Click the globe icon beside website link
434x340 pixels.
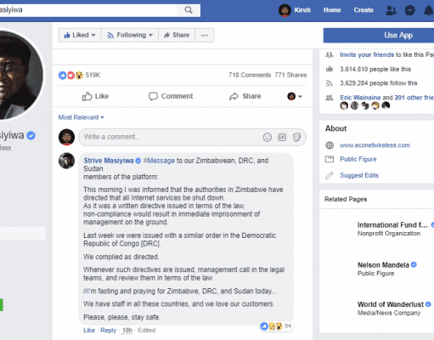330,145
